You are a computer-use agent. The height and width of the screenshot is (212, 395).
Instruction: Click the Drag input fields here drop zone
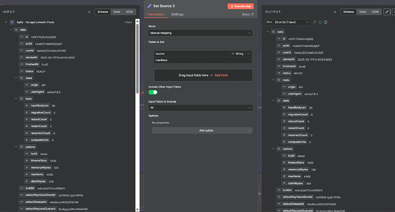[203, 75]
